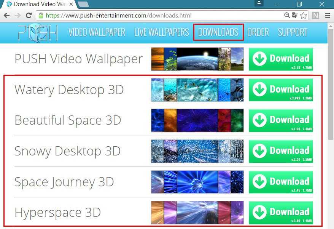Viewport: 334px width, 229px height.
Task: Select the DOWNLOADS nav item
Action: coord(218,32)
